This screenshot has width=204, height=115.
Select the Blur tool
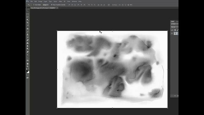(27, 46)
